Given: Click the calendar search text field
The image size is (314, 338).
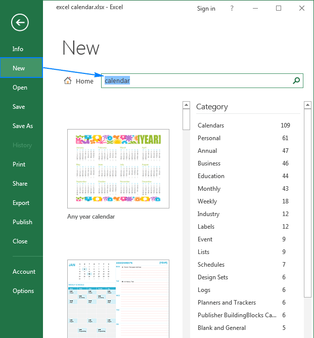Looking at the screenshot, I should pyautogui.click(x=197, y=80).
